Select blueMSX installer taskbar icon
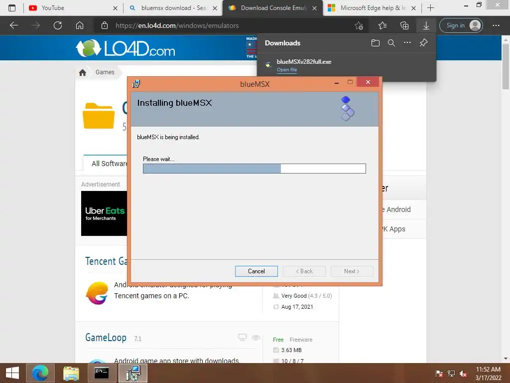Screen dimensions: 510x383 coord(133,373)
